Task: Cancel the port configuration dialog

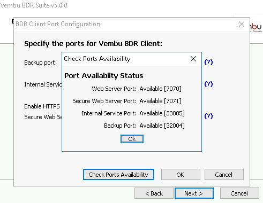Action: tap(224, 175)
